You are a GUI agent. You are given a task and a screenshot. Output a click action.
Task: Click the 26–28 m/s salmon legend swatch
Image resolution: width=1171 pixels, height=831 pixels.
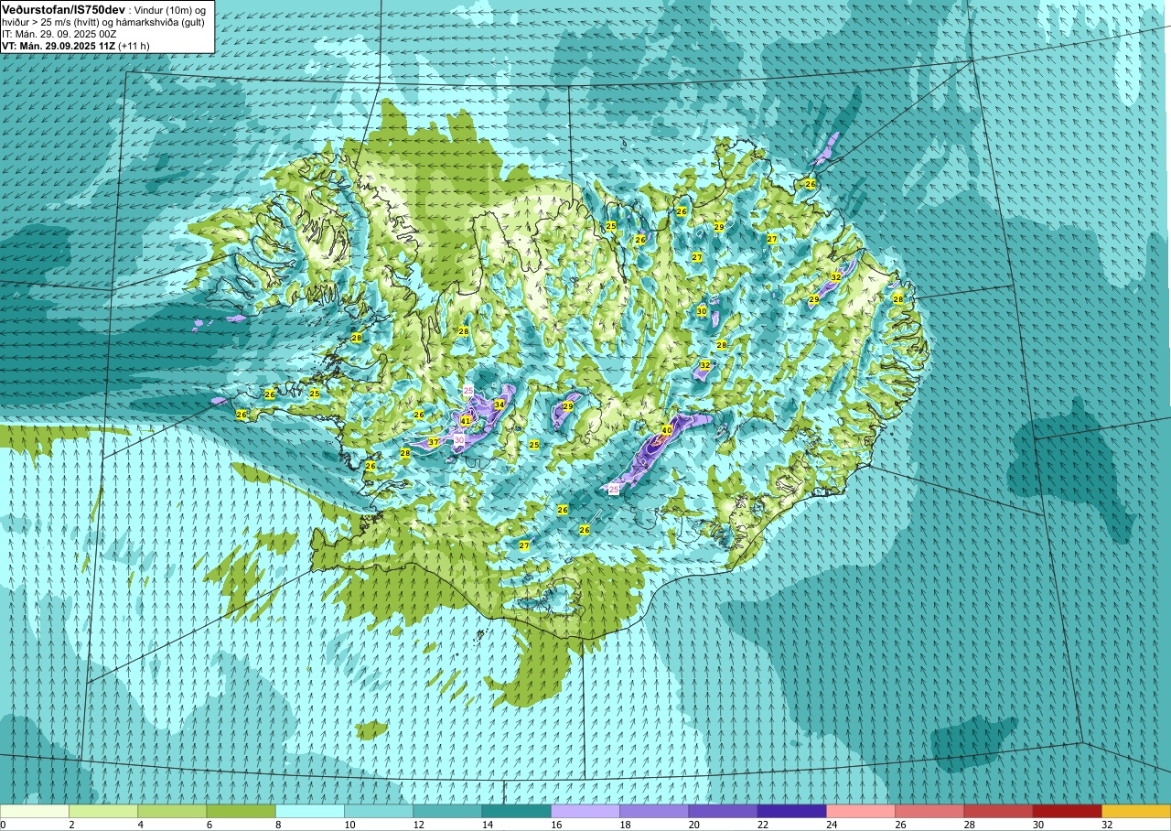(x=929, y=811)
